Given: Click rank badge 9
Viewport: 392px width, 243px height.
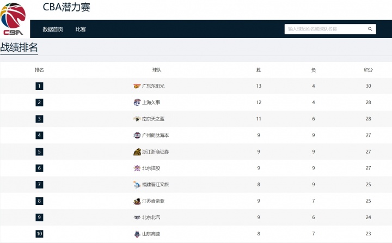Looking at the screenshot, I should [x=39, y=217].
